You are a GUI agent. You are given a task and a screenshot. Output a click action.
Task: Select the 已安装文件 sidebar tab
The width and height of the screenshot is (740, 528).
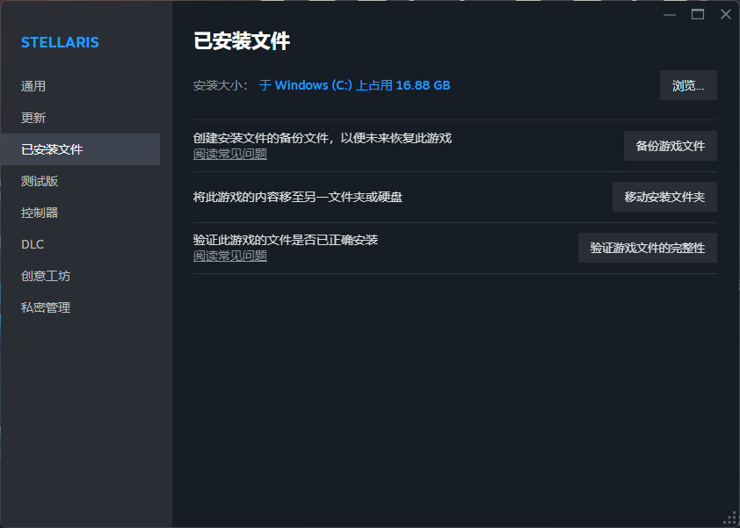(x=52, y=149)
